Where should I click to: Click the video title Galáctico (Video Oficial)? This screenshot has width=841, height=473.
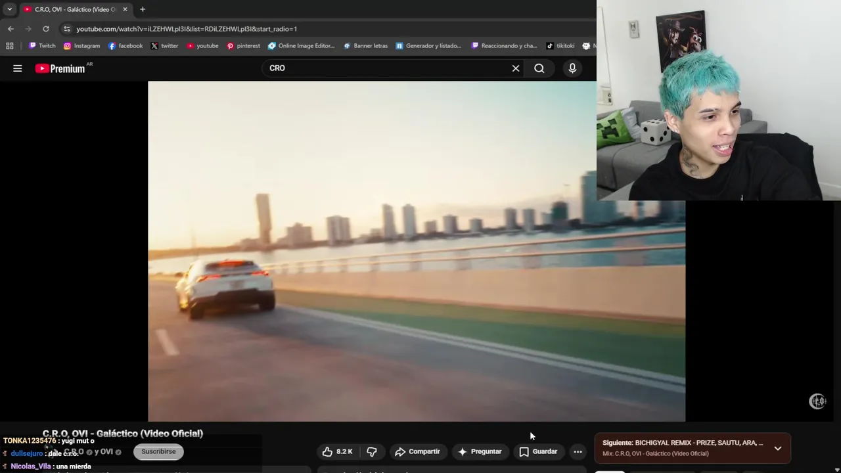123,434
